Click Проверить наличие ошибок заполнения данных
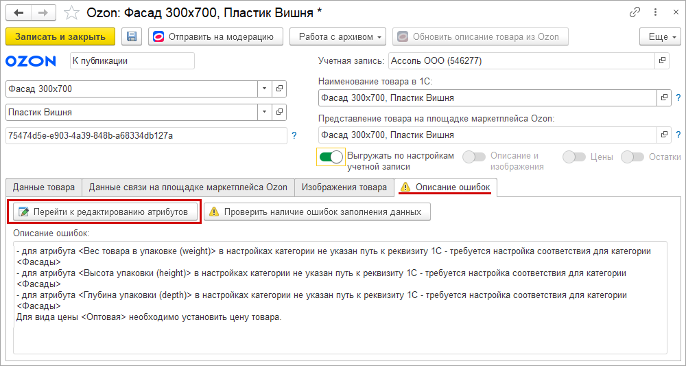 tap(317, 212)
